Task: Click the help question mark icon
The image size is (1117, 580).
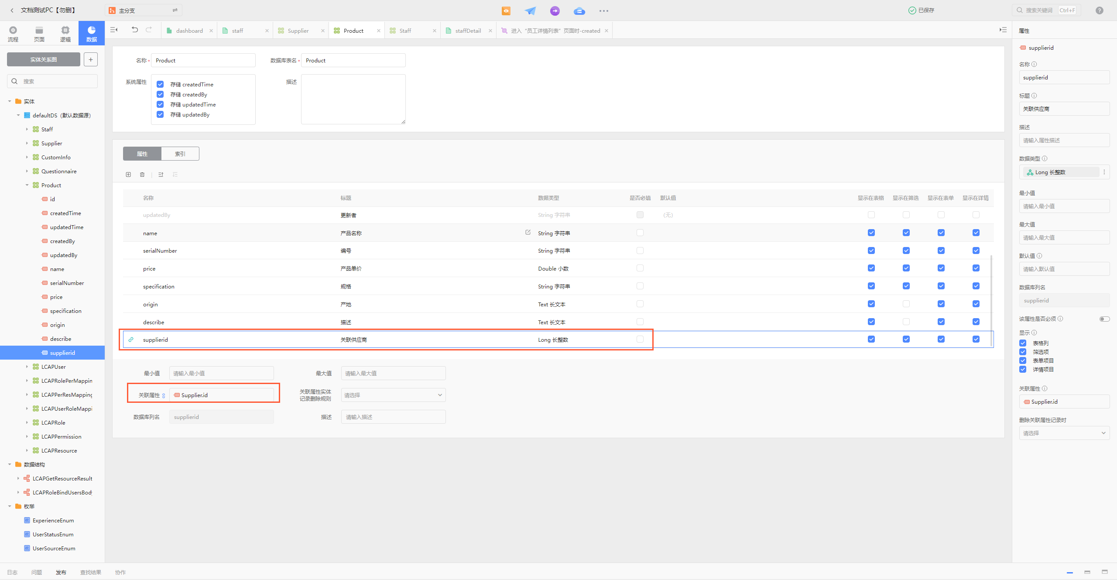Action: (1100, 10)
